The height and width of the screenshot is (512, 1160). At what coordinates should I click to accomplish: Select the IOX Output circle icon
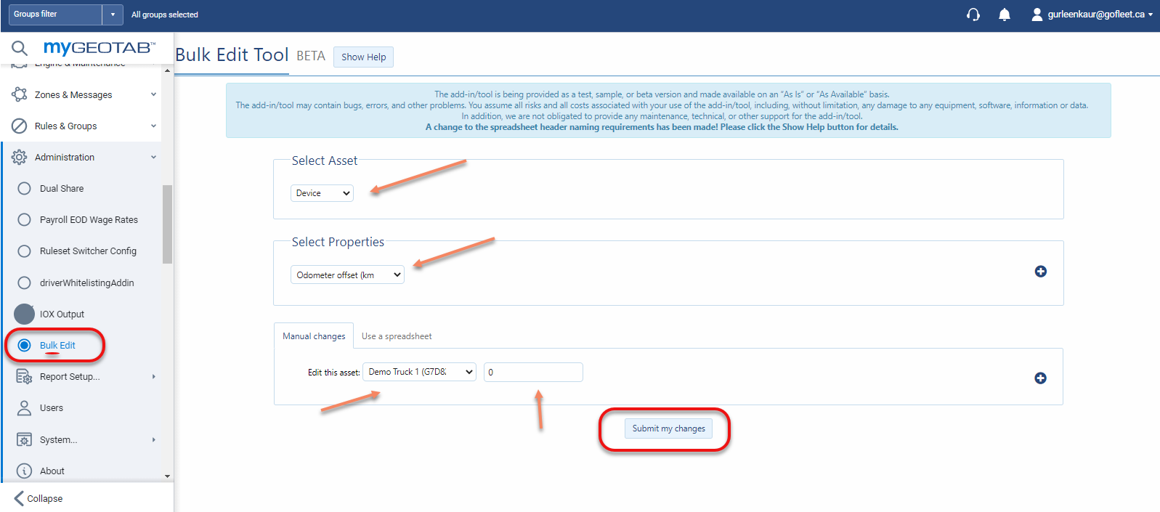[x=24, y=314]
